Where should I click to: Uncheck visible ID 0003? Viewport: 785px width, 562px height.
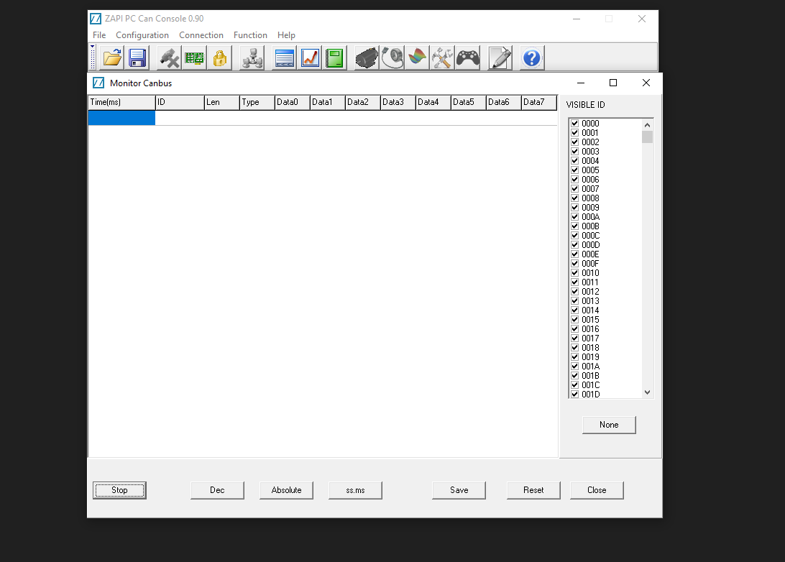point(575,151)
